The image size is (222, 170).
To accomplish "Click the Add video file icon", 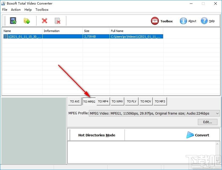I will 13,21.
